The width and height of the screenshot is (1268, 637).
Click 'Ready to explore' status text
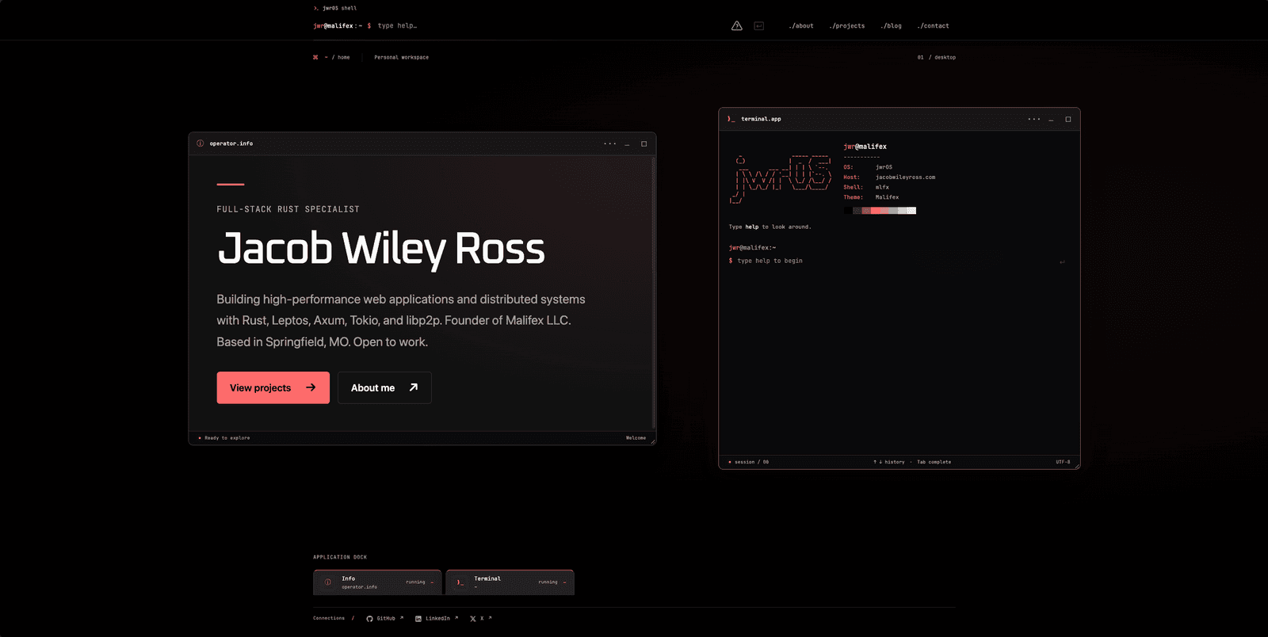(227, 438)
